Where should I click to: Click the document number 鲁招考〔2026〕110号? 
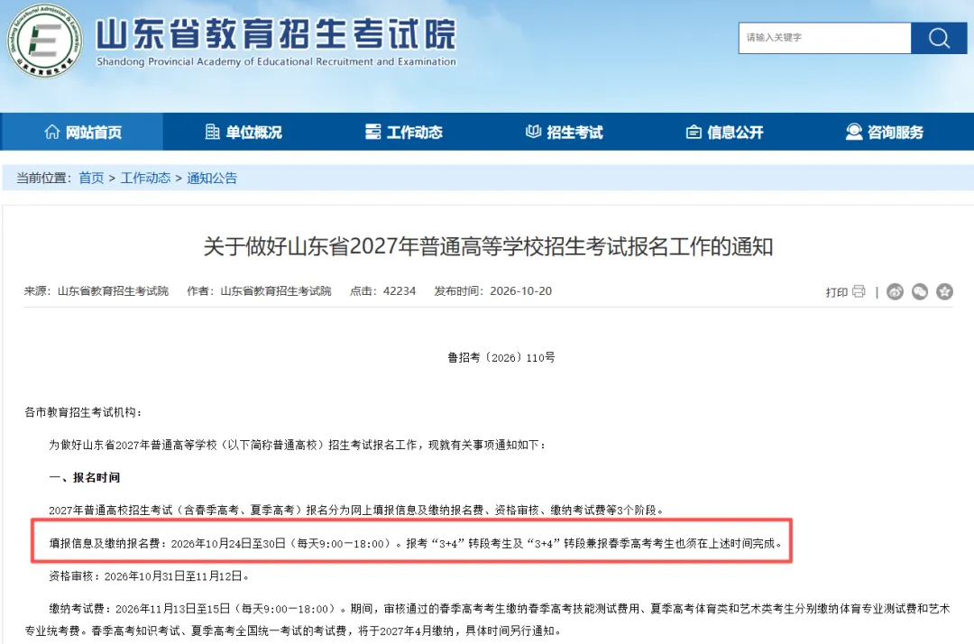point(501,358)
